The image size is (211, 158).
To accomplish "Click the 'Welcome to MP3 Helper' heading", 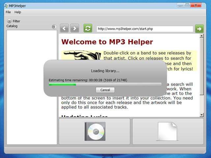I will [x=107, y=42].
